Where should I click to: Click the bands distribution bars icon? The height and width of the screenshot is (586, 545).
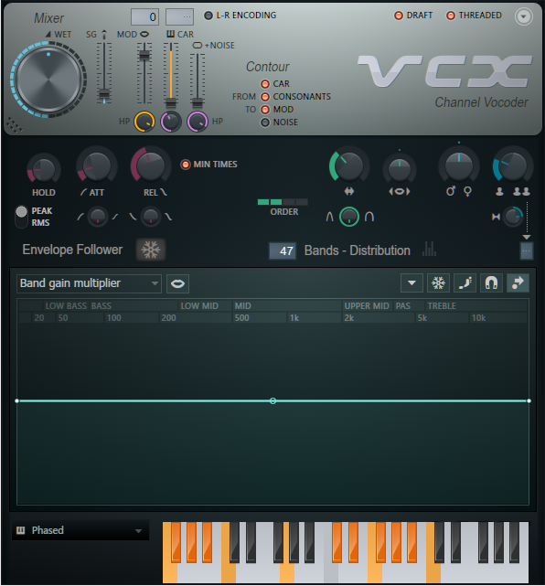click(429, 249)
